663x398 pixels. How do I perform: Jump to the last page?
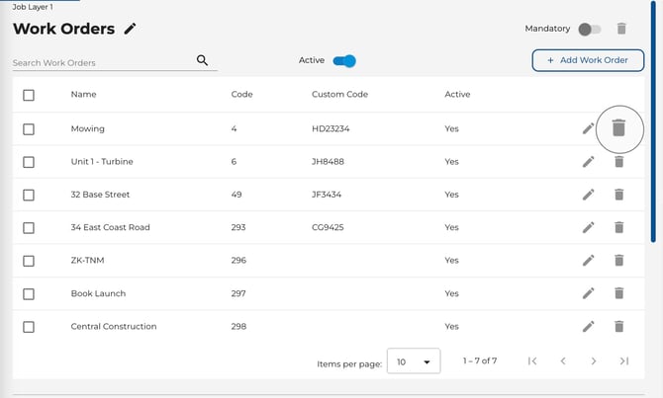coord(623,361)
